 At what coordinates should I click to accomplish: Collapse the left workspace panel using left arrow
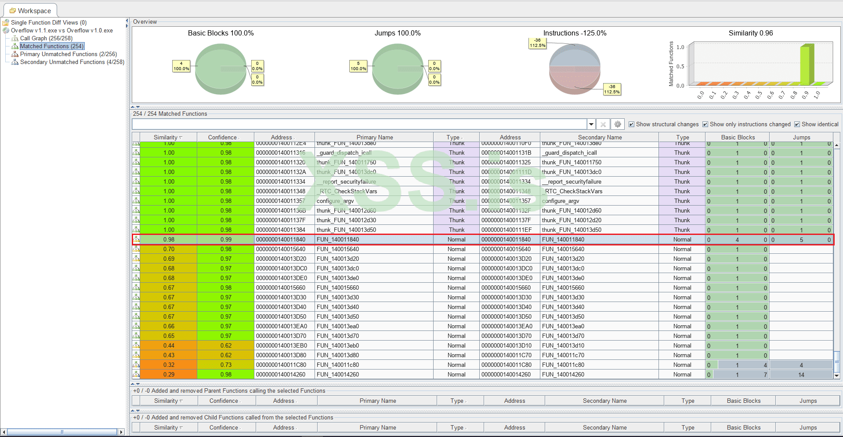(127, 21)
